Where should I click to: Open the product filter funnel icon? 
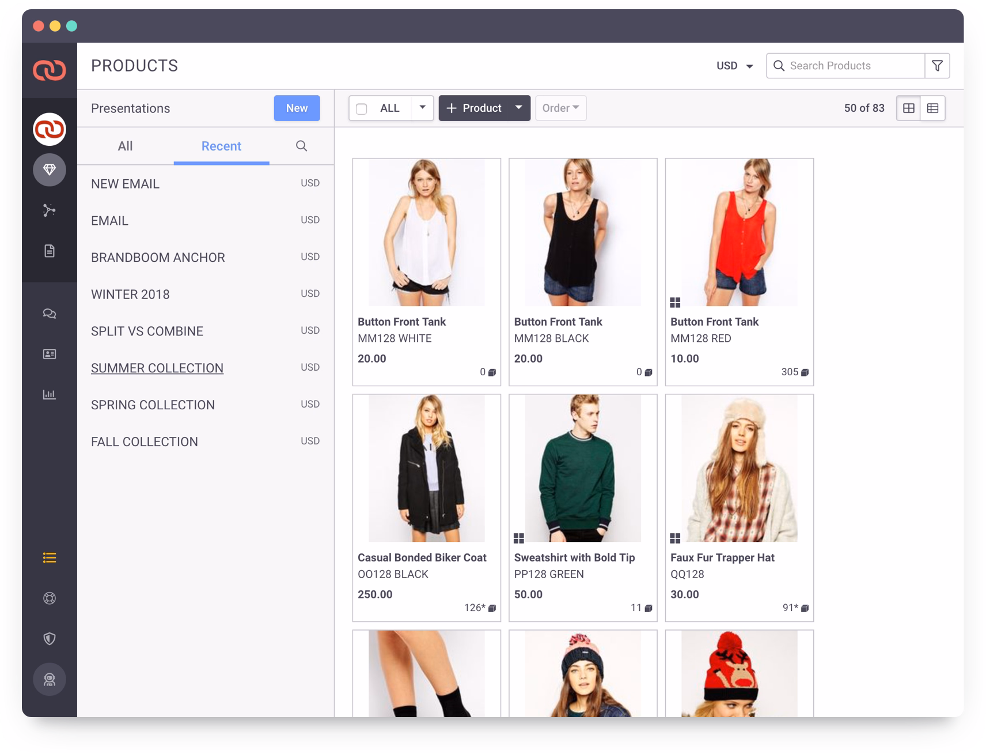(x=937, y=66)
